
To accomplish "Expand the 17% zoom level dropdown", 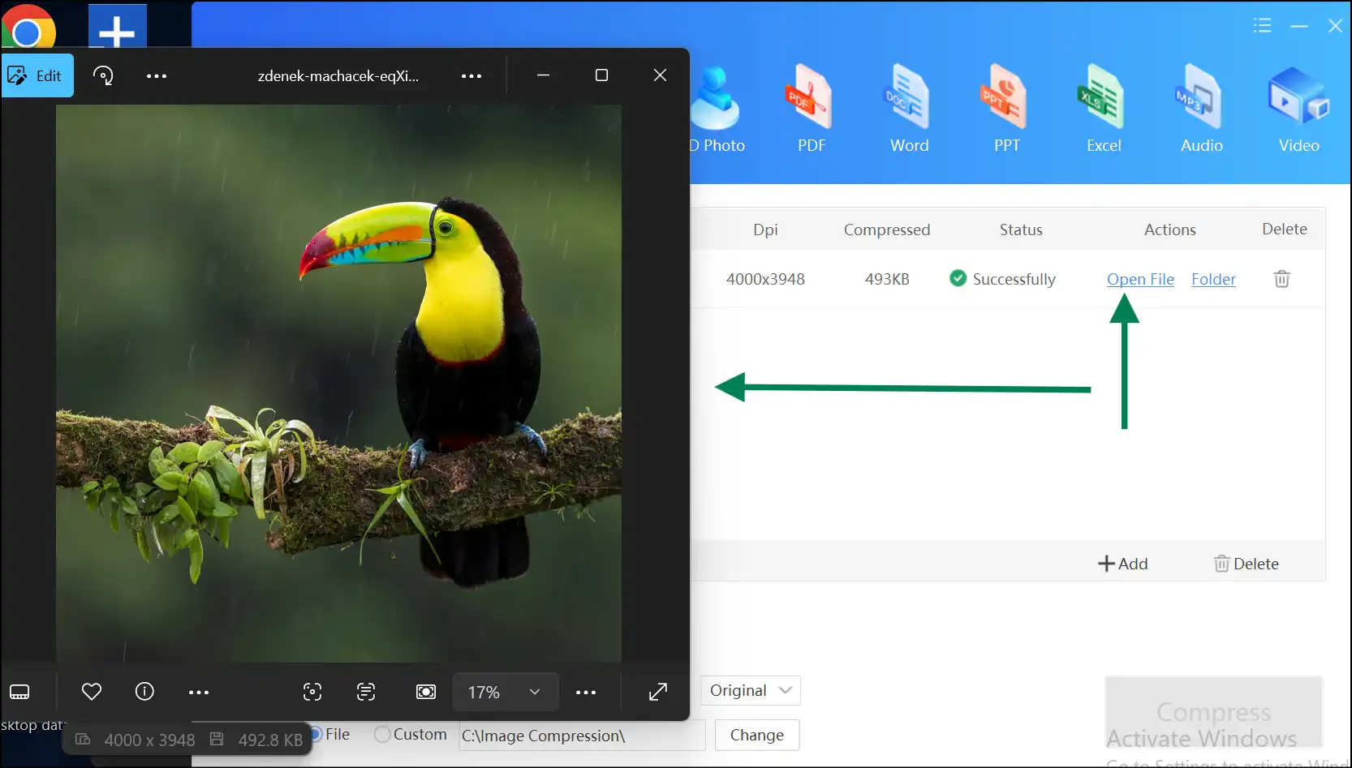I will pos(505,692).
